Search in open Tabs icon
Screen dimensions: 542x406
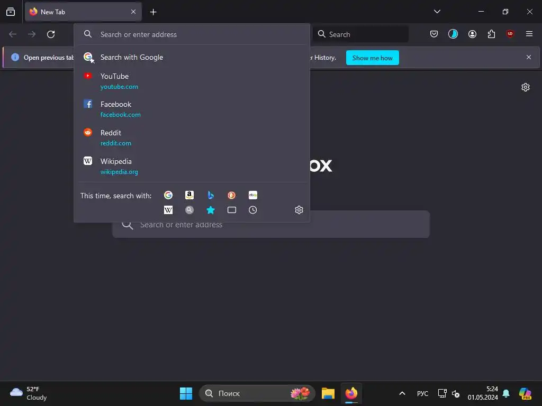tap(232, 210)
